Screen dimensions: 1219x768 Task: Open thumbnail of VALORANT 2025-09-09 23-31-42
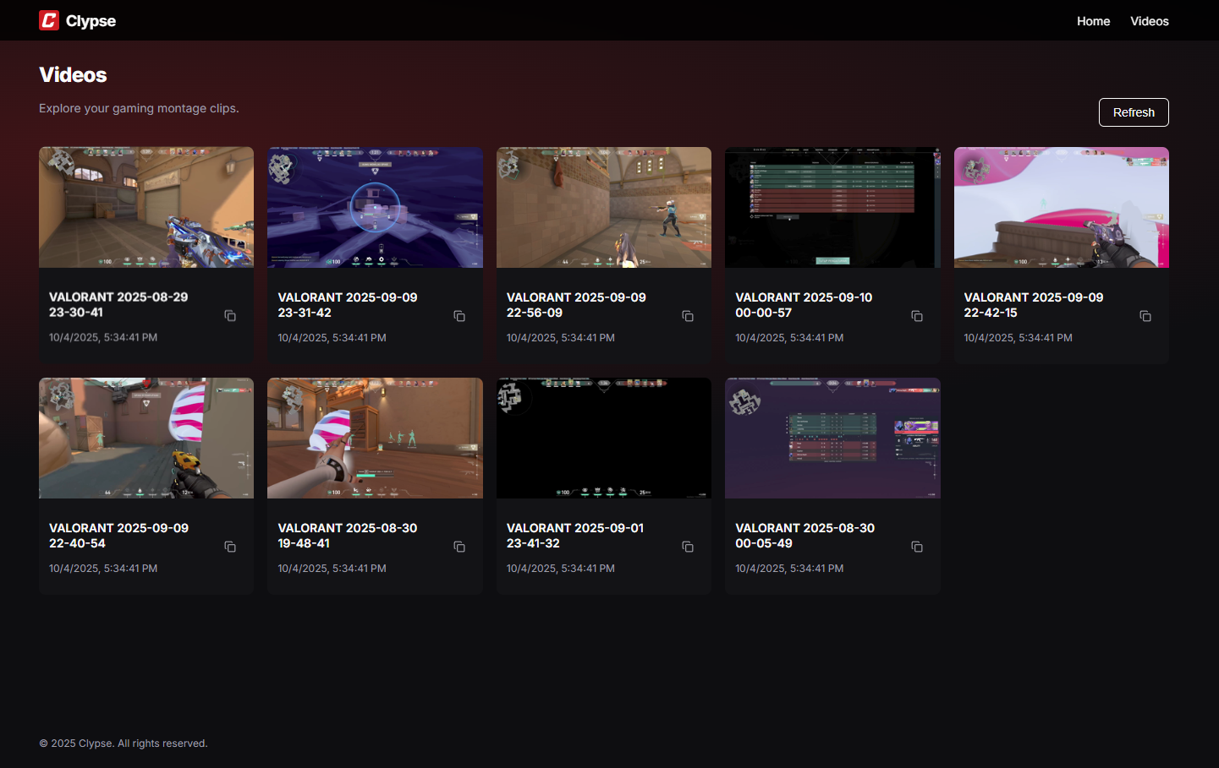pos(375,207)
